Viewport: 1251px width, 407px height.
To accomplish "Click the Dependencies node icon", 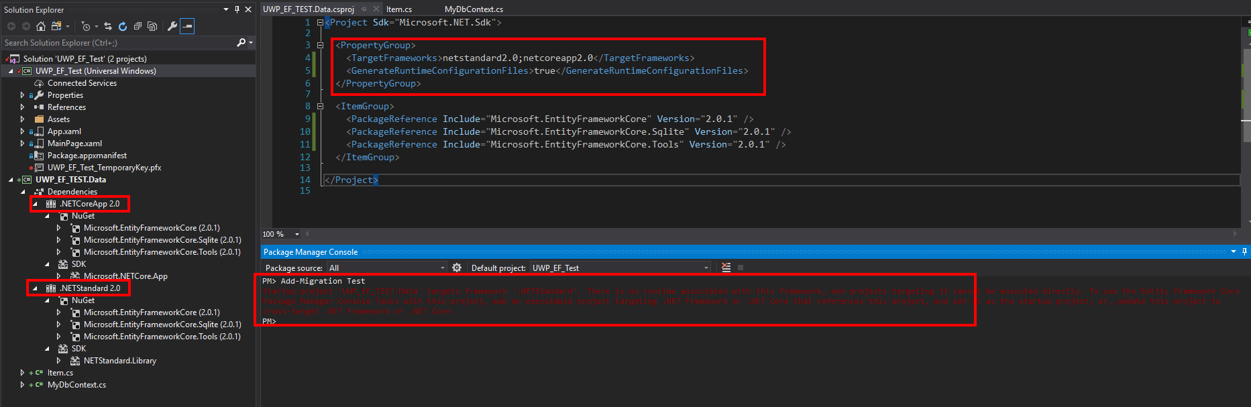I will [x=39, y=192].
